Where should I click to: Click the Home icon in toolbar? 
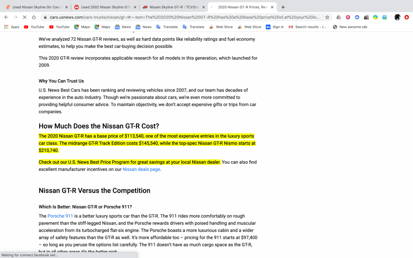[34, 17]
